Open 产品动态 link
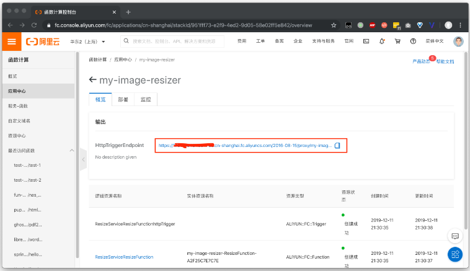Image resolution: width=470 pixels, height=271 pixels. (421, 61)
